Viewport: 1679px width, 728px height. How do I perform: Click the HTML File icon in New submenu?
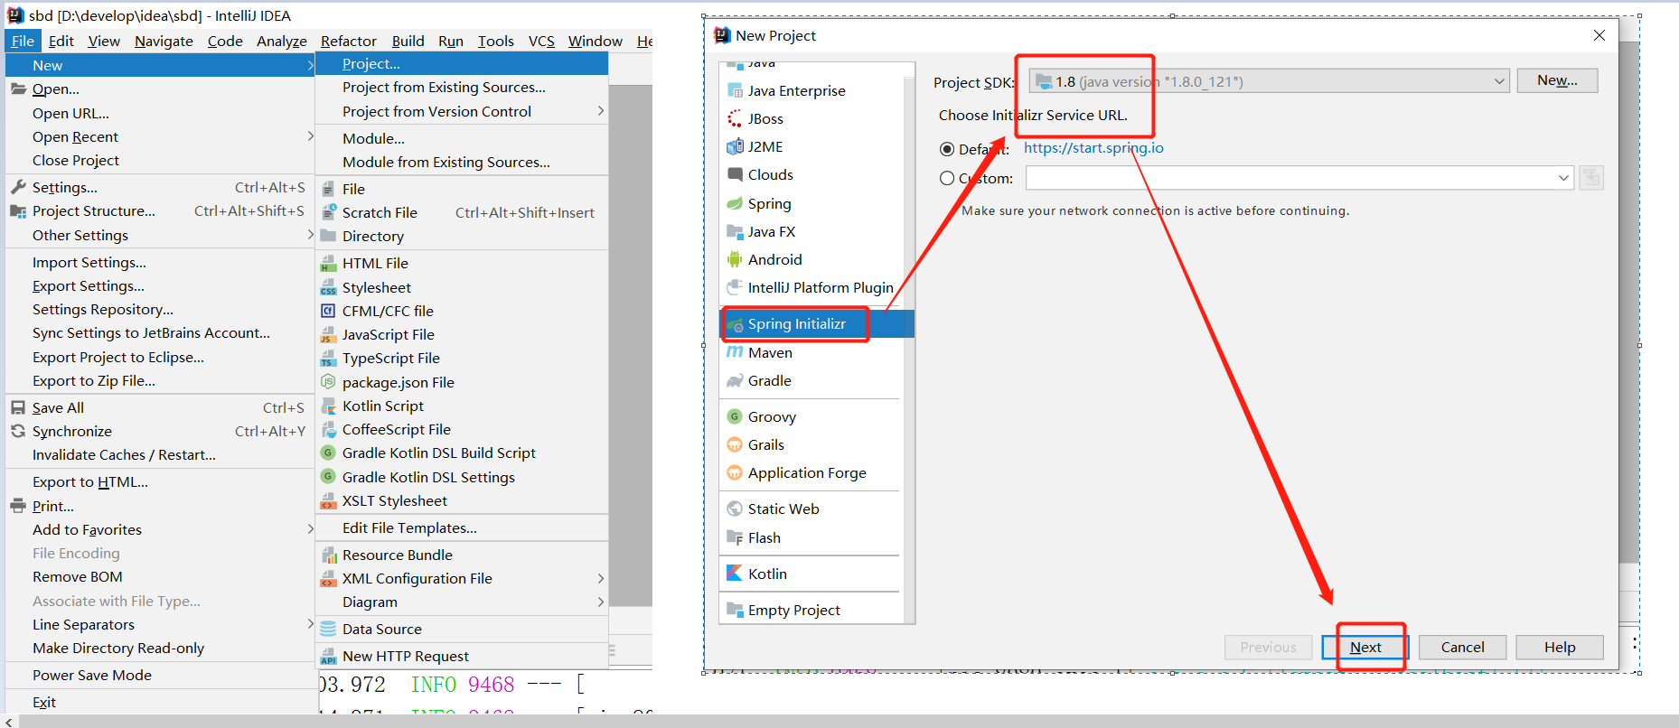328,263
